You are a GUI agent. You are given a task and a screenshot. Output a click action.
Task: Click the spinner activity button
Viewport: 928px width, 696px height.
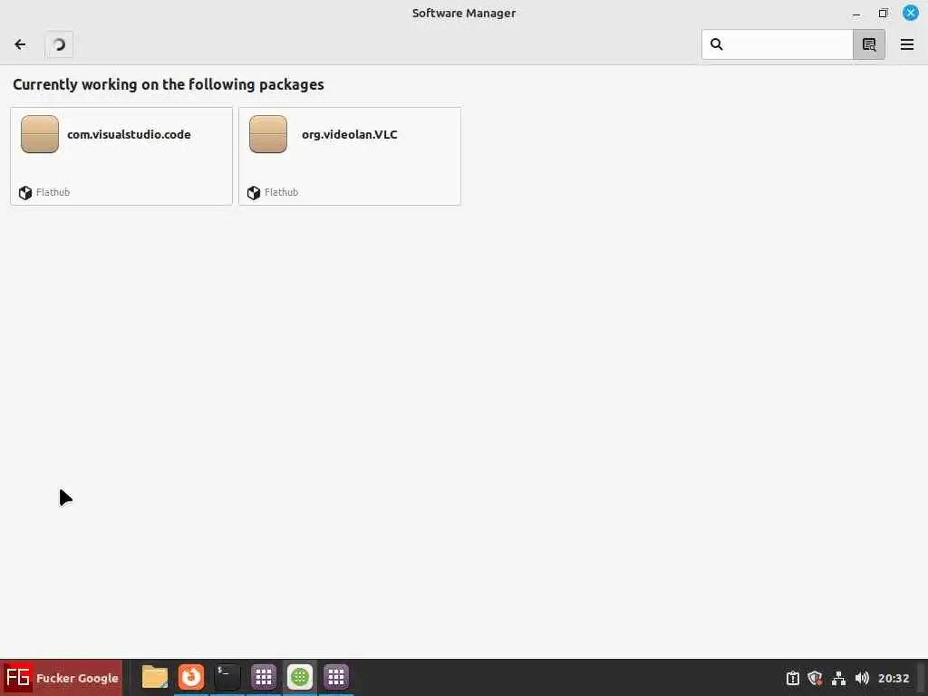pos(59,44)
